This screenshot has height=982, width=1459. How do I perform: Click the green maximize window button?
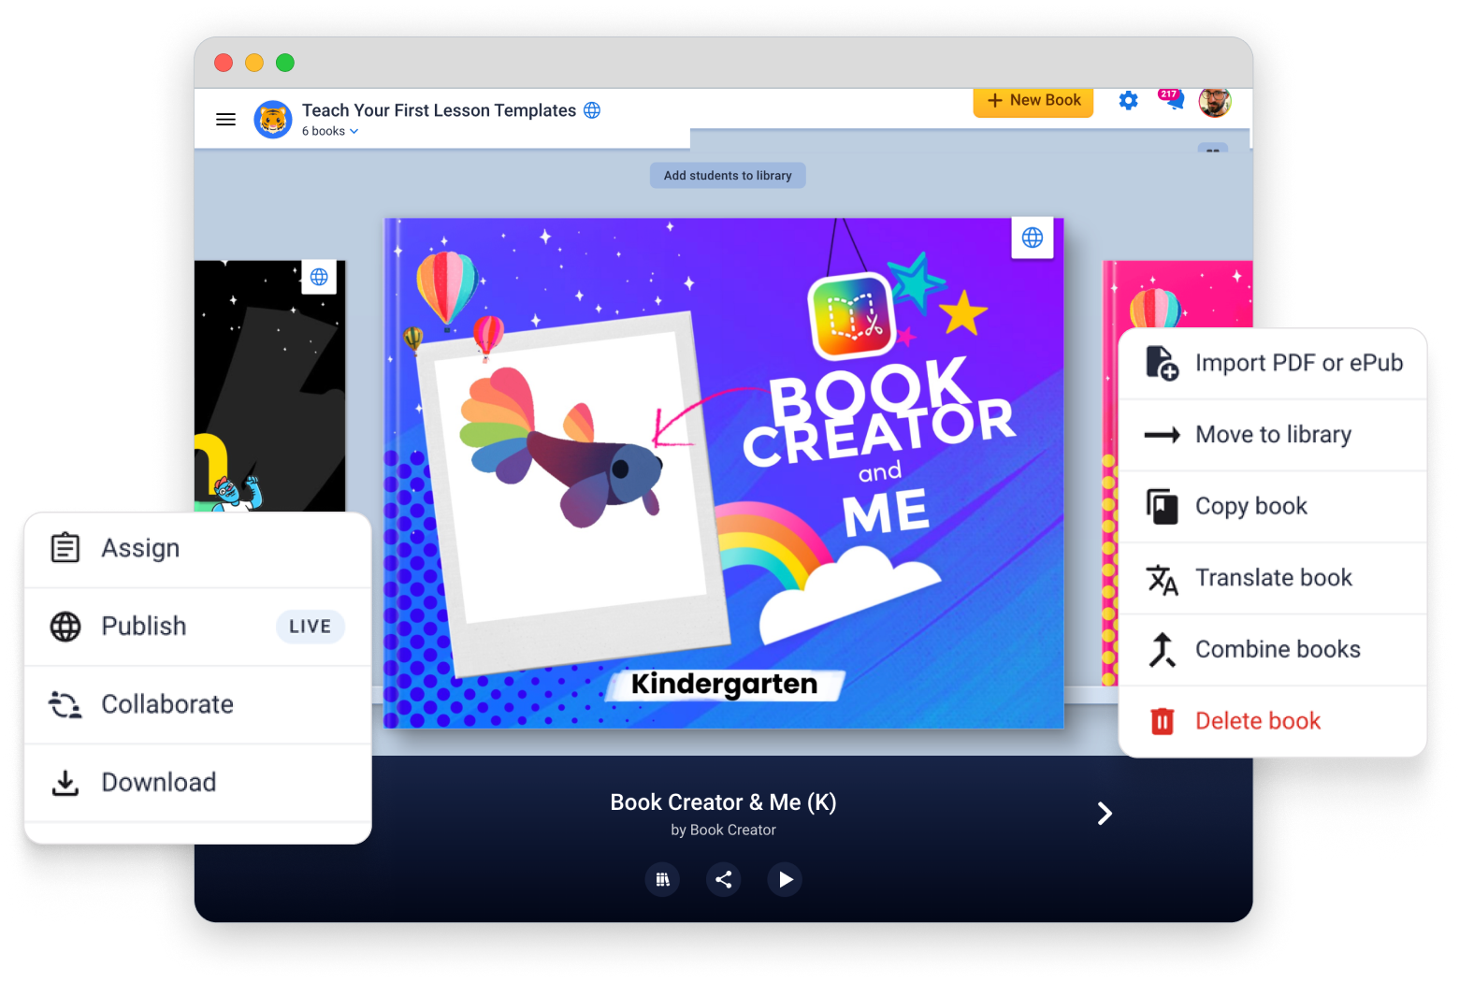pyautogui.click(x=285, y=63)
